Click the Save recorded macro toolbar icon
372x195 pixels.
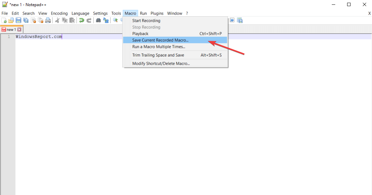point(240,20)
